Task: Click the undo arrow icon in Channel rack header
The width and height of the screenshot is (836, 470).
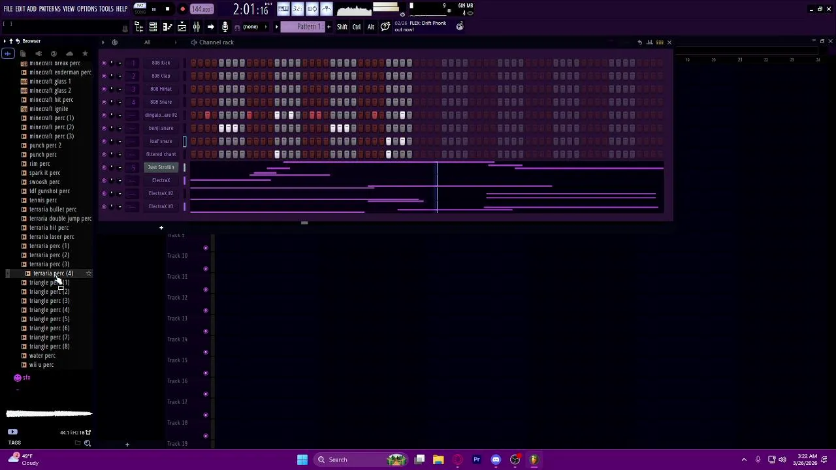Action: tap(639, 42)
